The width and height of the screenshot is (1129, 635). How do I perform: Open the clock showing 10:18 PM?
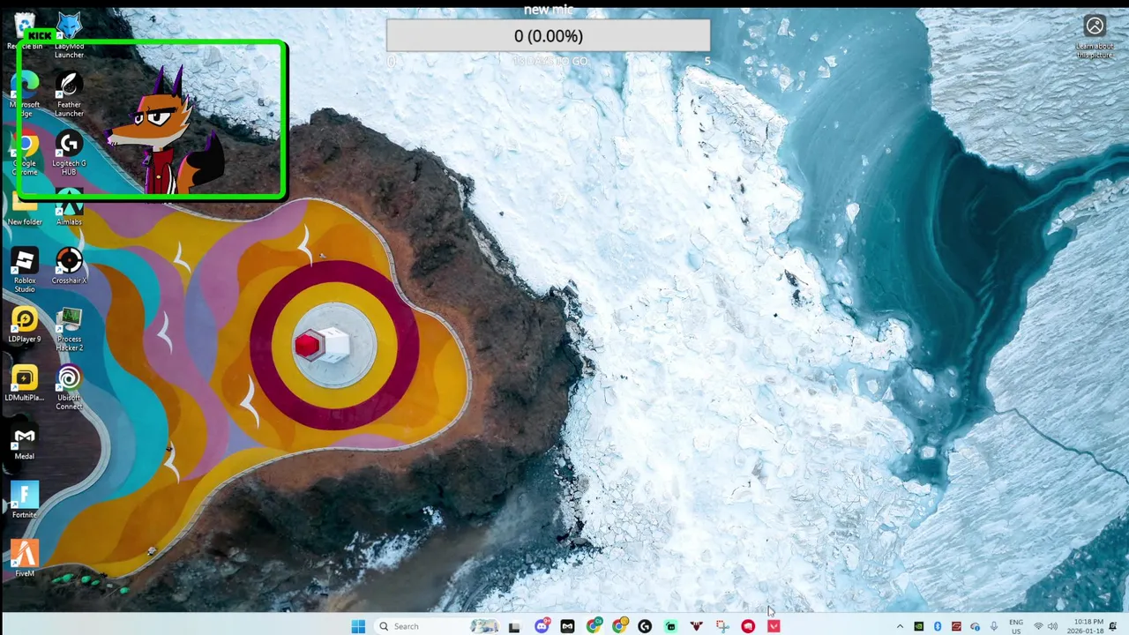click(1084, 627)
